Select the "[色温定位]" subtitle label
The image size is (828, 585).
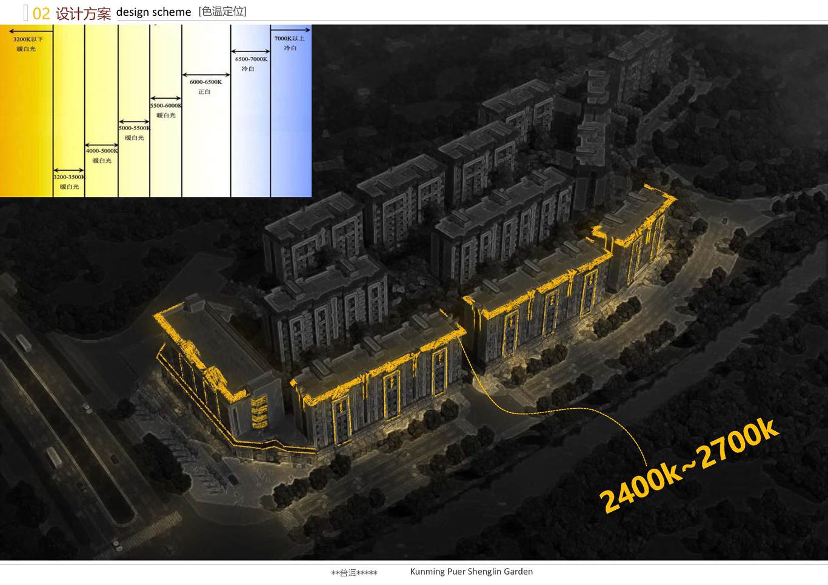pyautogui.click(x=222, y=12)
